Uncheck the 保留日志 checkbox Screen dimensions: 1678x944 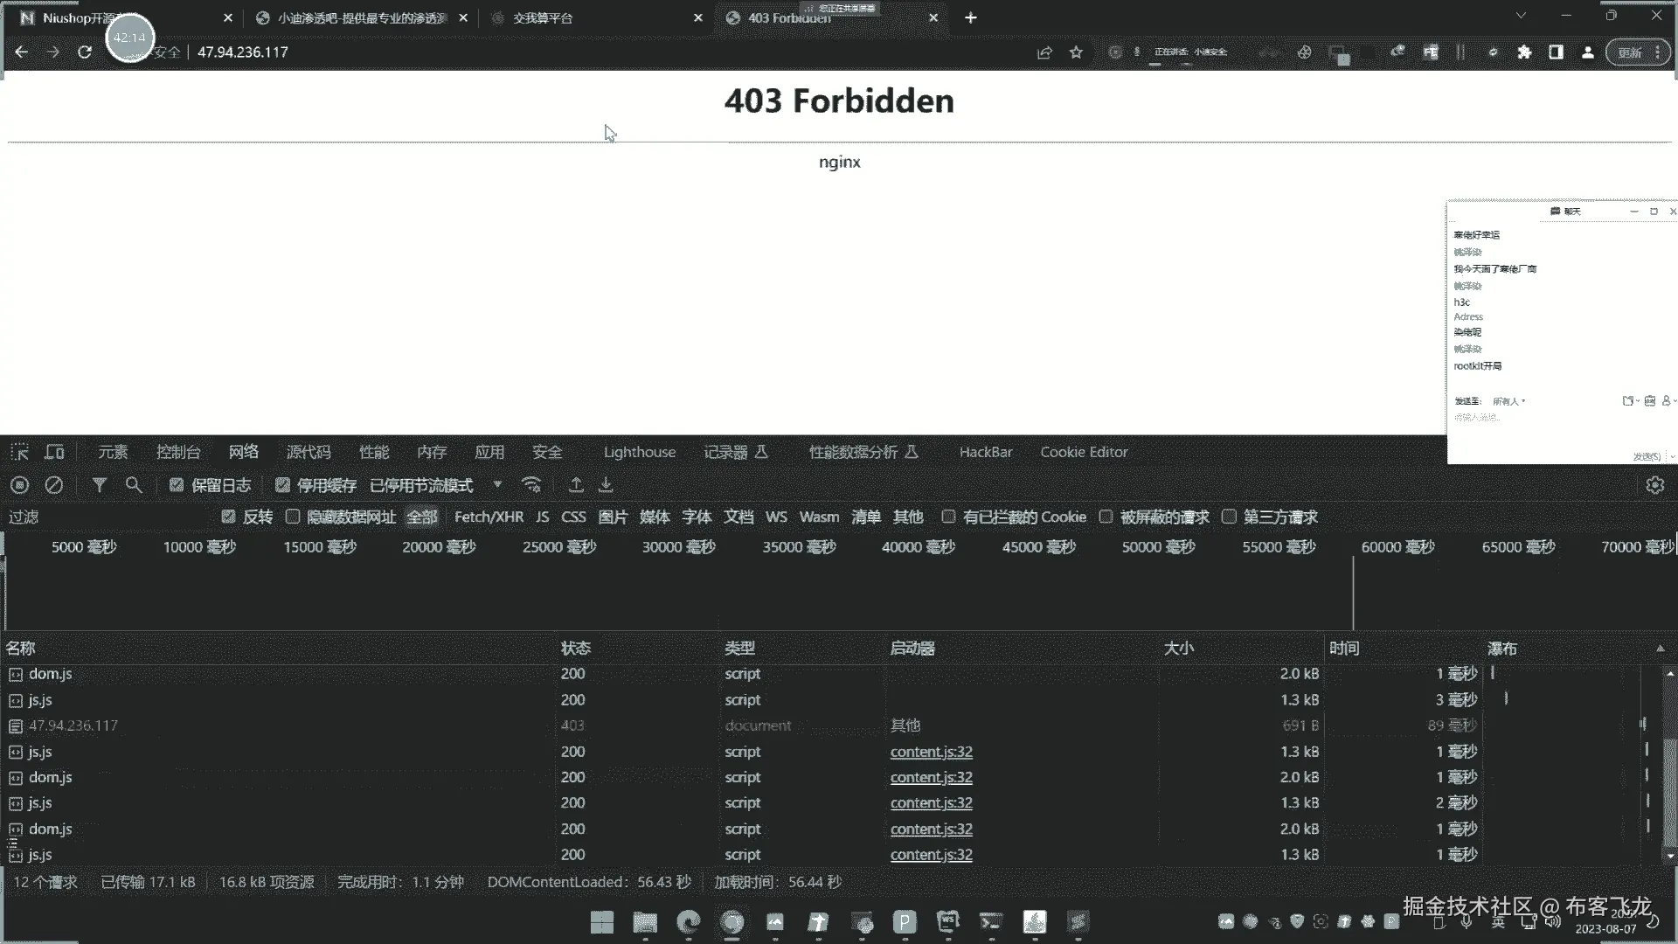(x=177, y=485)
